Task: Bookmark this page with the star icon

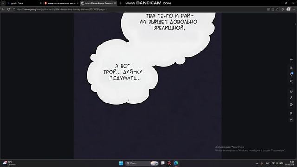Action: click(x=278, y=9)
